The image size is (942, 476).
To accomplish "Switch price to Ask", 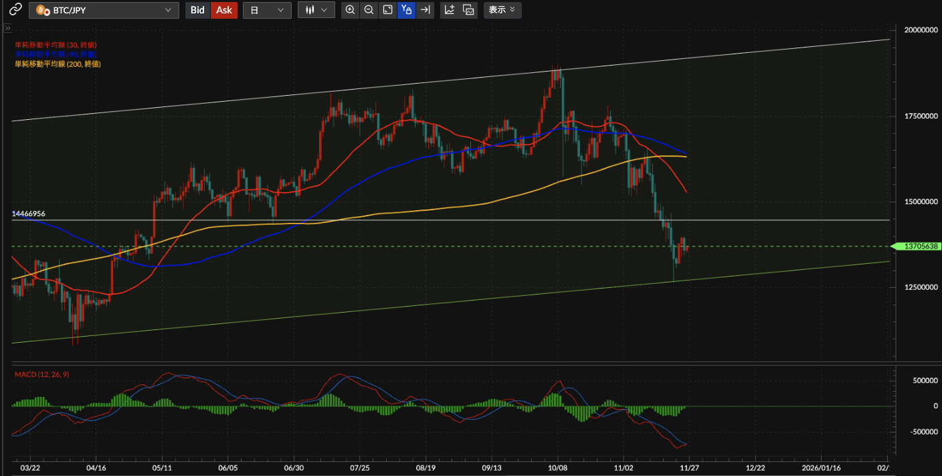I will point(224,10).
